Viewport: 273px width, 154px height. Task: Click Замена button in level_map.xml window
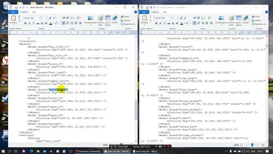point(256,21)
